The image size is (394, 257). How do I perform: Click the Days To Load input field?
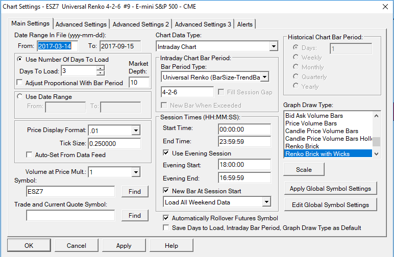coord(79,71)
